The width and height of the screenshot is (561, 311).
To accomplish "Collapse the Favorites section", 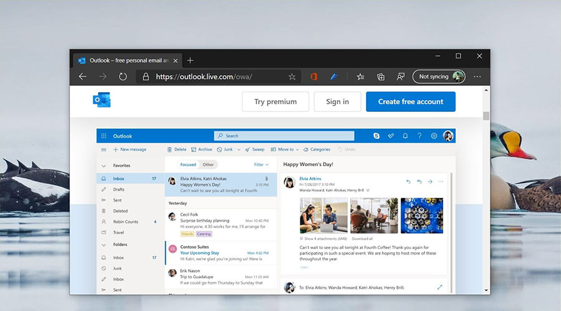I will [103, 165].
